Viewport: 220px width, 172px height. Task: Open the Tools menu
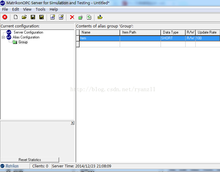[41, 9]
